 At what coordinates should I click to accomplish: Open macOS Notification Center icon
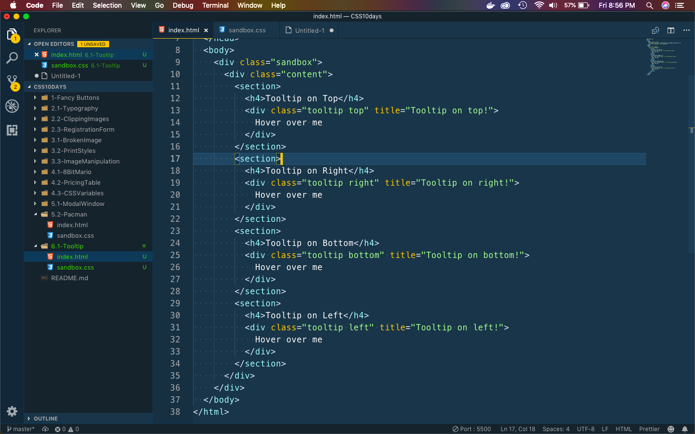[x=680, y=5]
